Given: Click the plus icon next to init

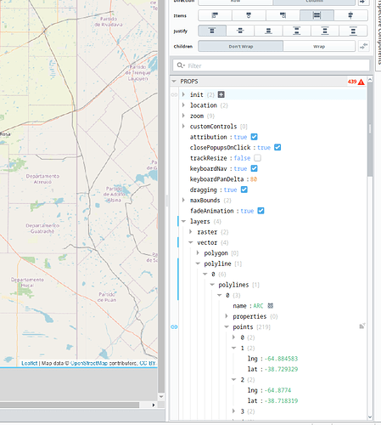Looking at the screenshot, I should (x=221, y=94).
